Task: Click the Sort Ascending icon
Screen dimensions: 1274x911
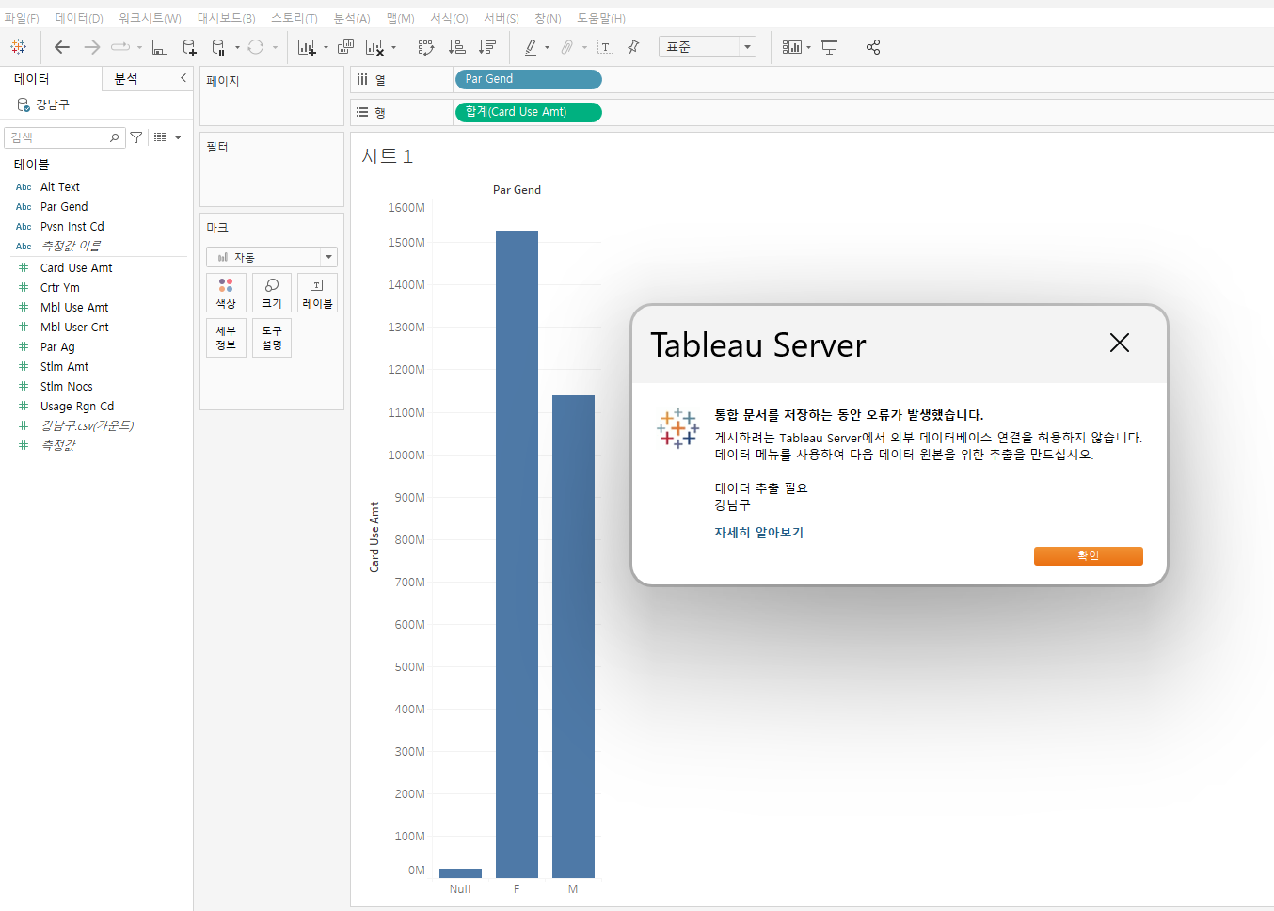Action: (x=456, y=47)
